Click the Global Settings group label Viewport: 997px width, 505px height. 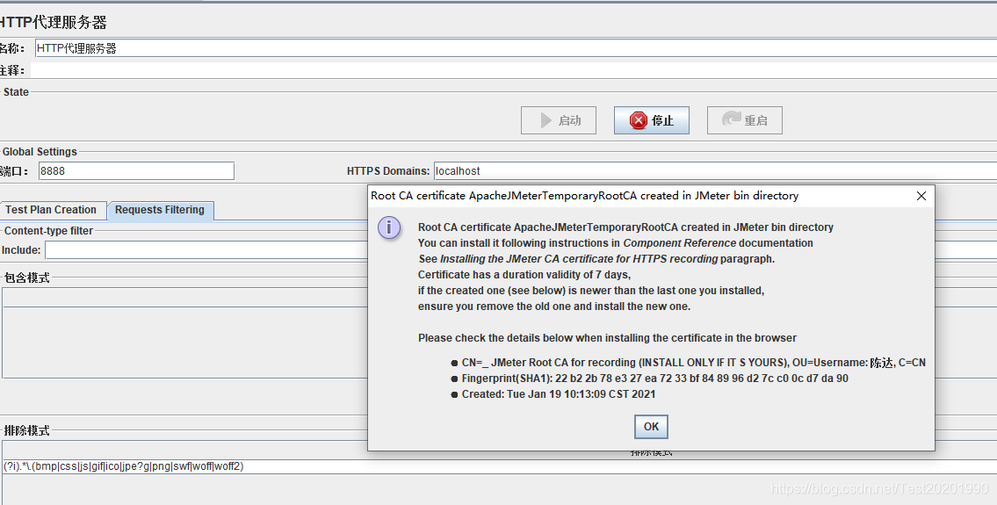pyautogui.click(x=40, y=152)
